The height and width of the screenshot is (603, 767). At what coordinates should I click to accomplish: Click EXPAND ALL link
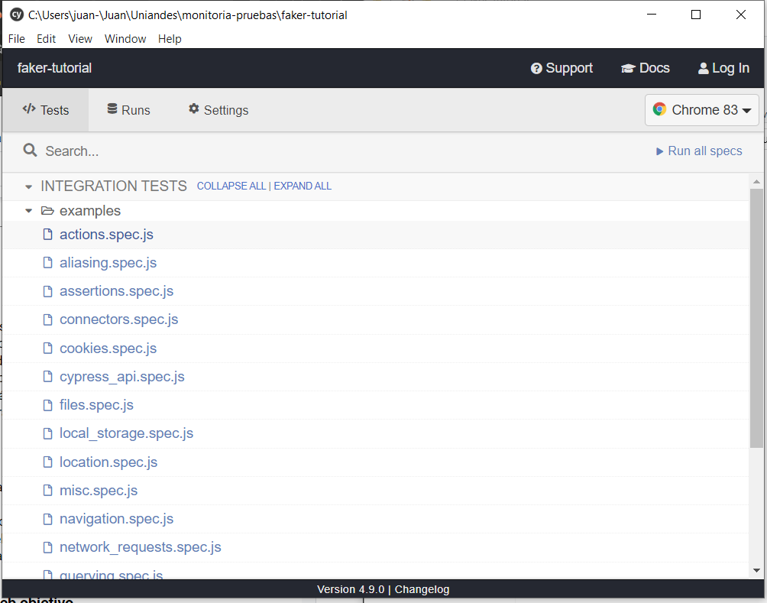pos(303,186)
